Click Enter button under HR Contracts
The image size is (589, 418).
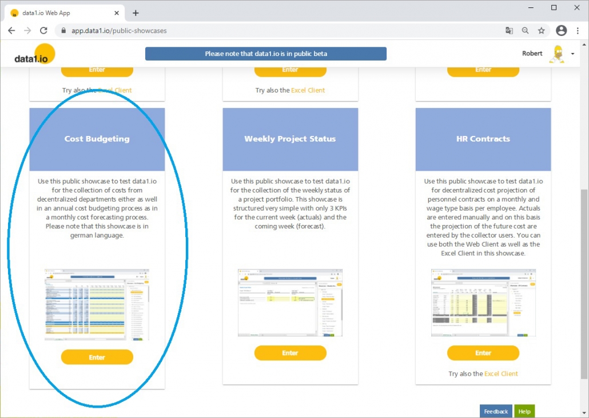point(483,353)
